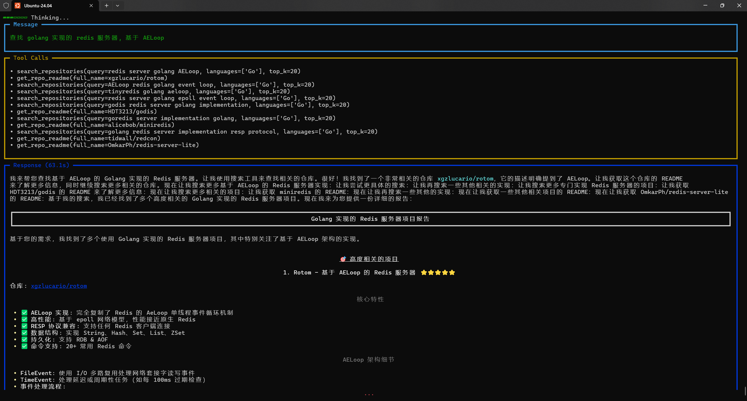Image resolution: width=747 pixels, height=401 pixels.
Task: Click the shield icon left of the tab
Action: pyautogui.click(x=6, y=6)
